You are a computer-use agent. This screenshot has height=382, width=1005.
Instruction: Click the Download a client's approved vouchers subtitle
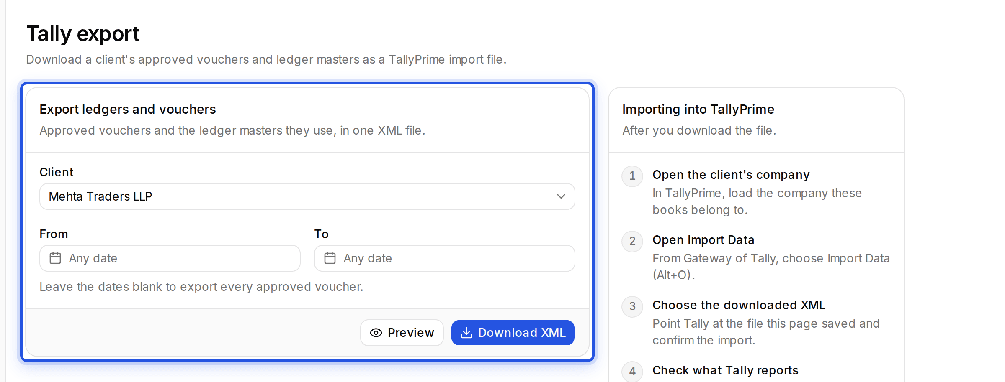266,59
